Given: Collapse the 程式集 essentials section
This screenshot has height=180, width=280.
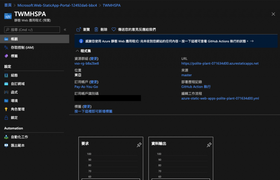Looking at the screenshot, I should point(77,51).
